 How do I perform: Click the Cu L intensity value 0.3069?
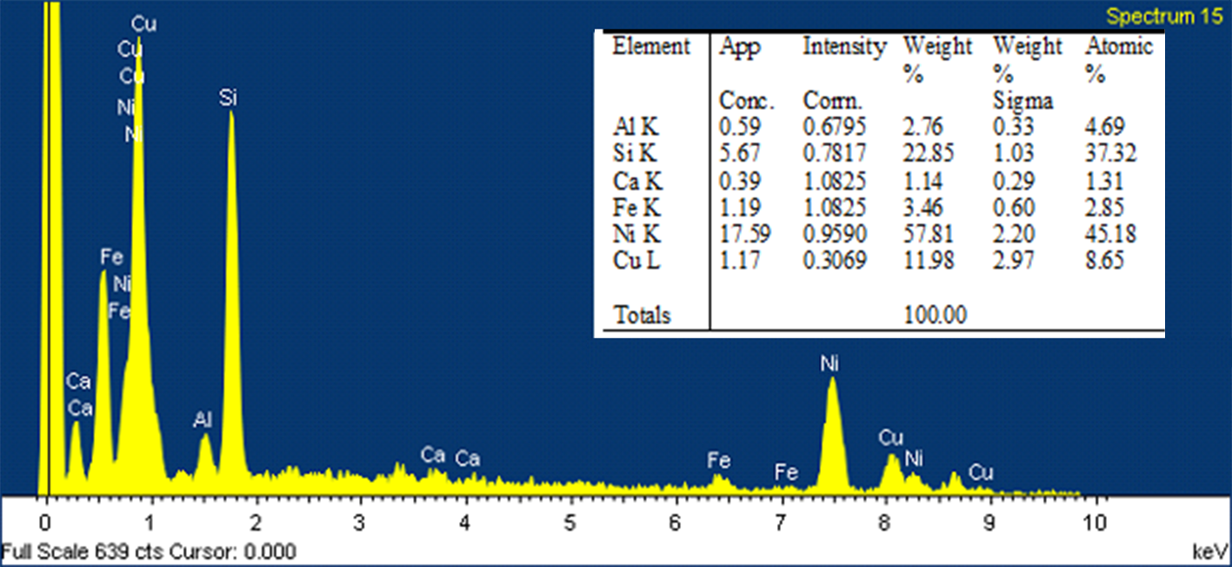coord(834,262)
